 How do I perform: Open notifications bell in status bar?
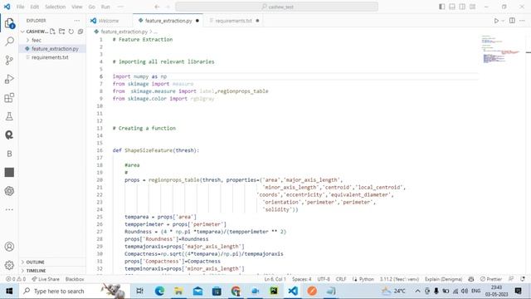[x=523, y=279]
